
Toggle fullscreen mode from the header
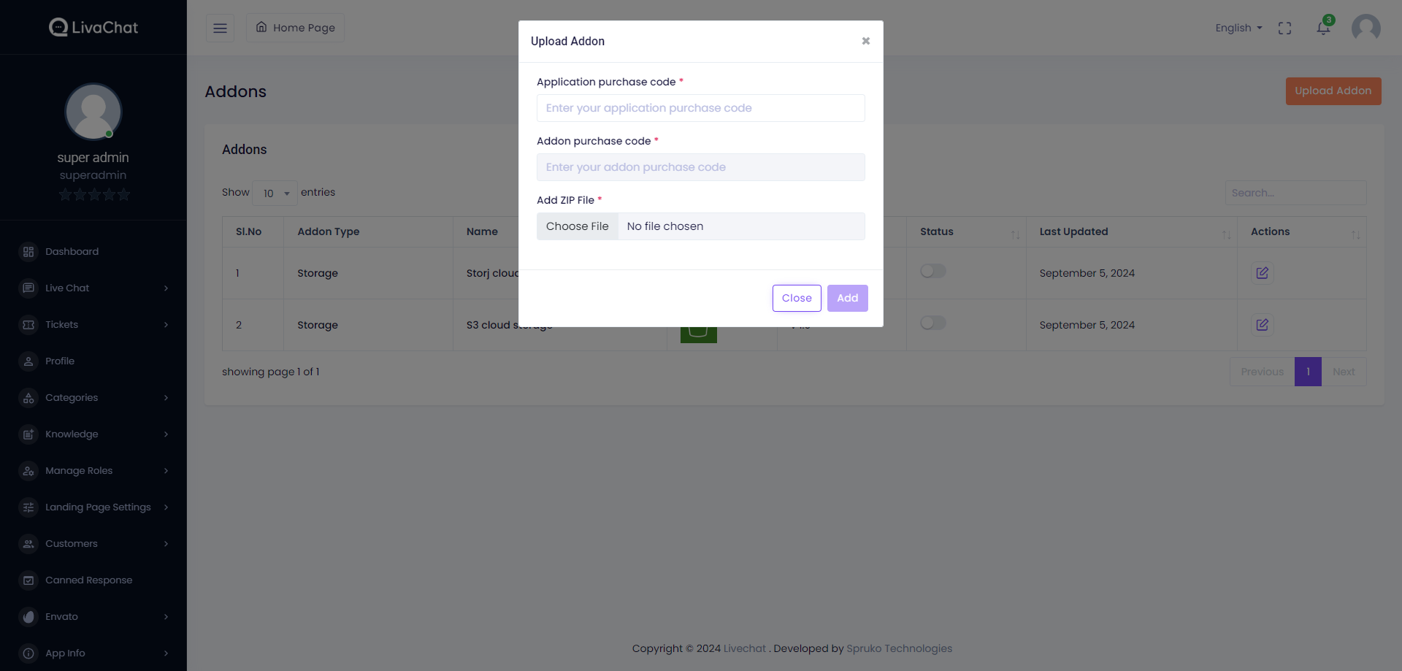[1285, 28]
